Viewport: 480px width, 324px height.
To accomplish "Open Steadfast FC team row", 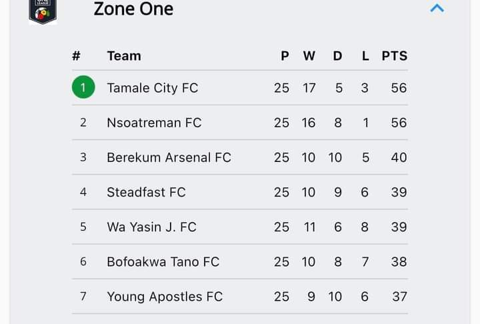I will click(240, 192).
